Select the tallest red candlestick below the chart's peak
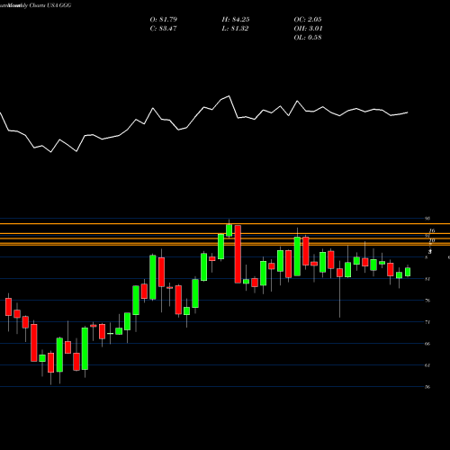450x450 pixels. coord(238,254)
